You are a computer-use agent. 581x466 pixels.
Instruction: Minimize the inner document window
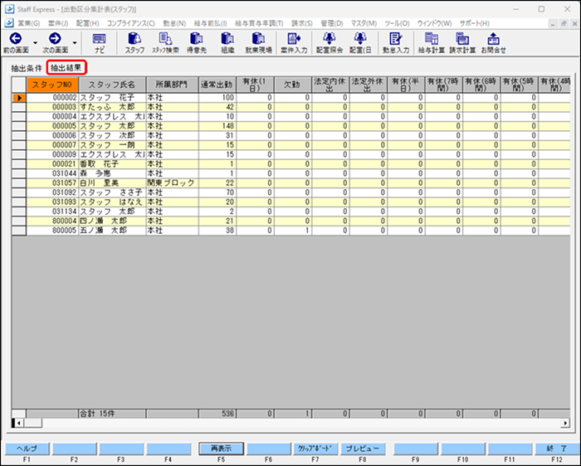tap(553, 23)
